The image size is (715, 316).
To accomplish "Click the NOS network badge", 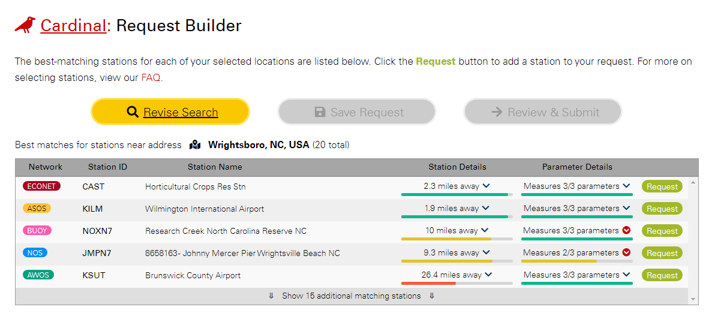I will [35, 252].
